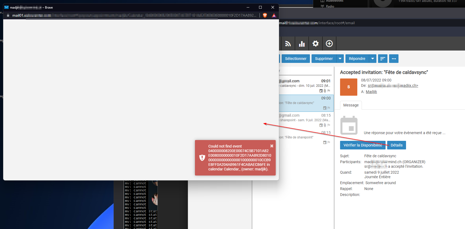The width and height of the screenshot is (465, 229).
Task: Toggle flag on the 08:15 gmail.com message
Action: click(x=329, y=125)
